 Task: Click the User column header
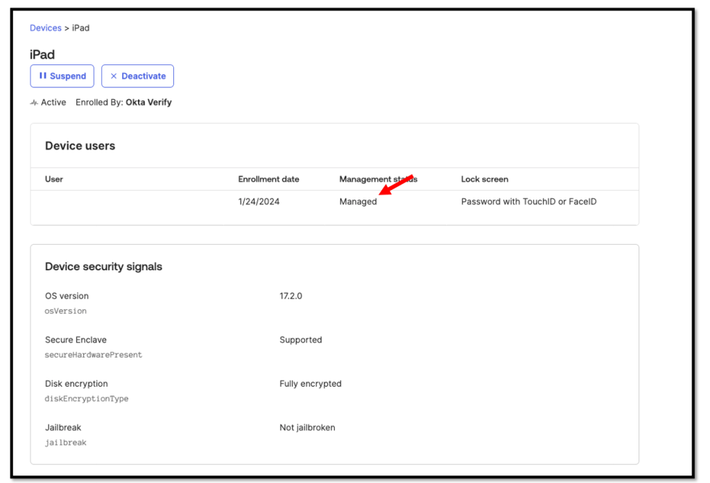coord(54,179)
